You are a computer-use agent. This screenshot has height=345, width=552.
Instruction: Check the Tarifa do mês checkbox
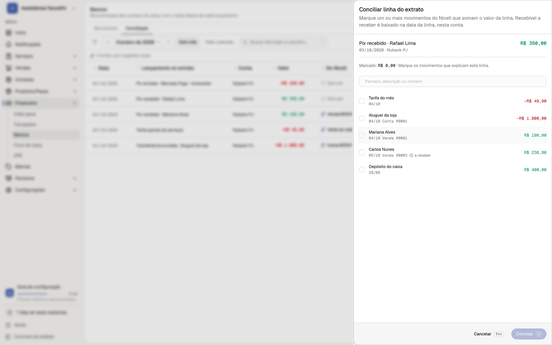tap(362, 101)
